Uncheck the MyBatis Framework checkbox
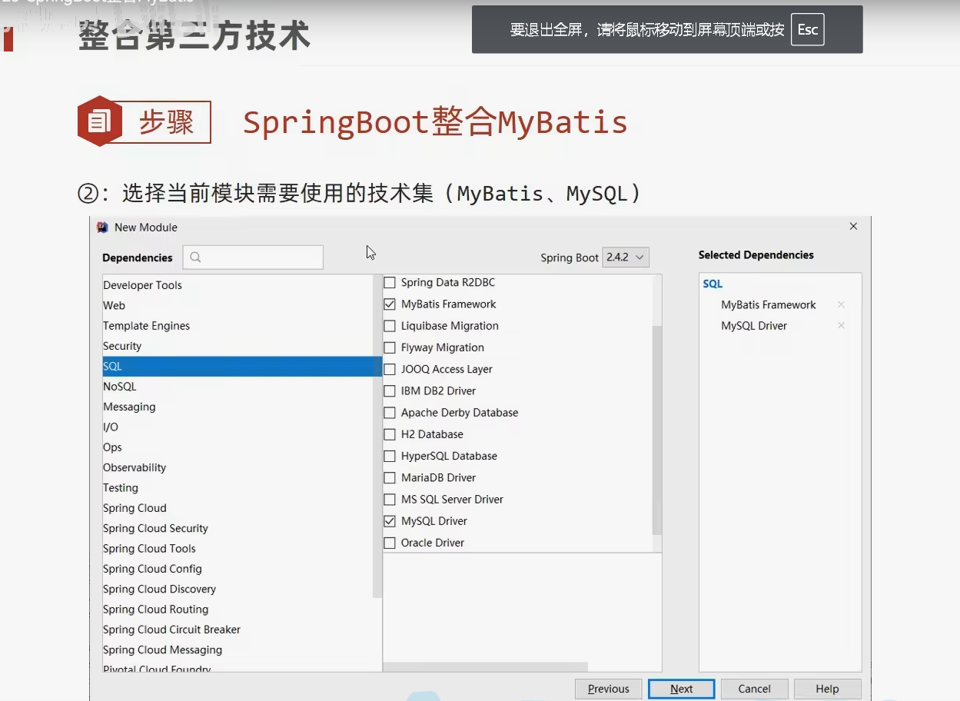Screen dimensions: 960x701 click(390, 304)
